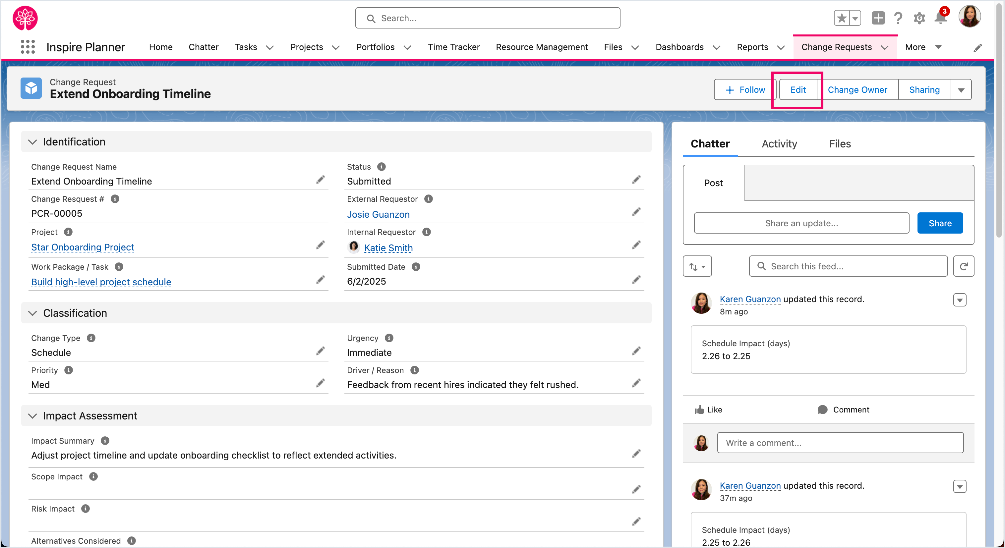Edit the Status field pencil
This screenshot has width=1005, height=548.
[x=636, y=180]
